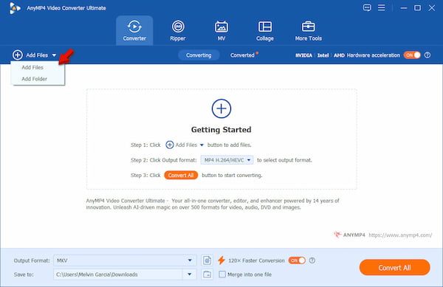Open the Output Format MKV dropdown
This screenshot has height=287, width=443.
[125, 260]
